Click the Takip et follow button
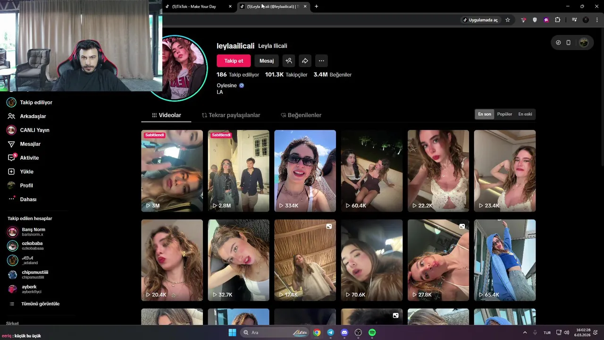604x340 pixels. click(x=234, y=61)
